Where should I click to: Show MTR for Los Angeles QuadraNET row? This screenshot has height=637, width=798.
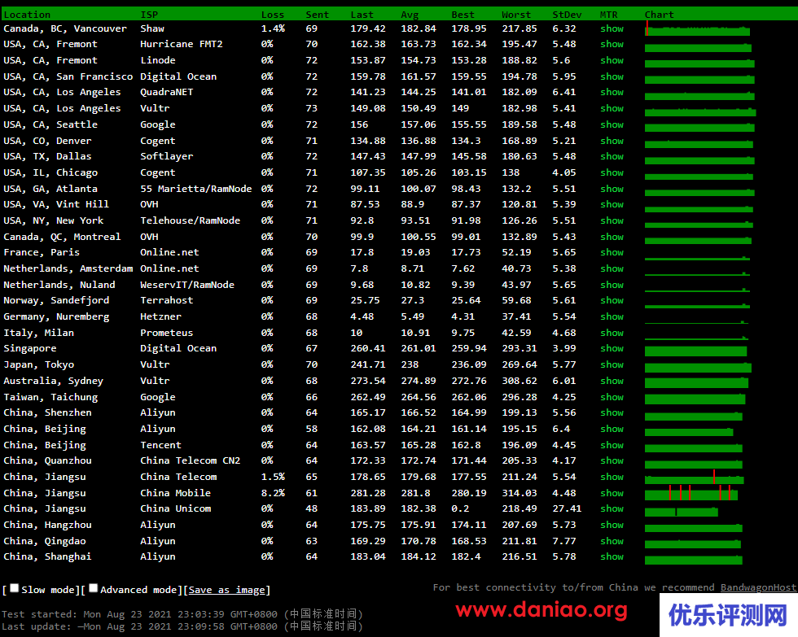pyautogui.click(x=612, y=92)
